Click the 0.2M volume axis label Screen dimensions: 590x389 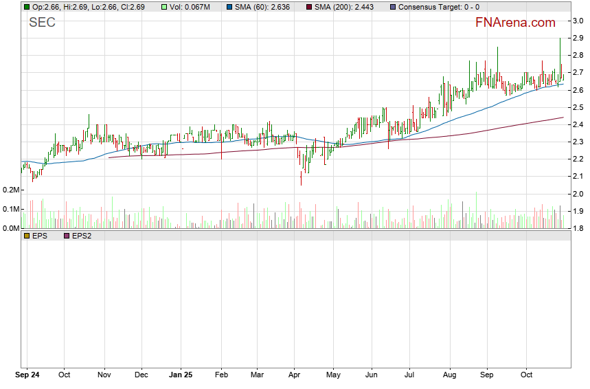tap(10, 190)
